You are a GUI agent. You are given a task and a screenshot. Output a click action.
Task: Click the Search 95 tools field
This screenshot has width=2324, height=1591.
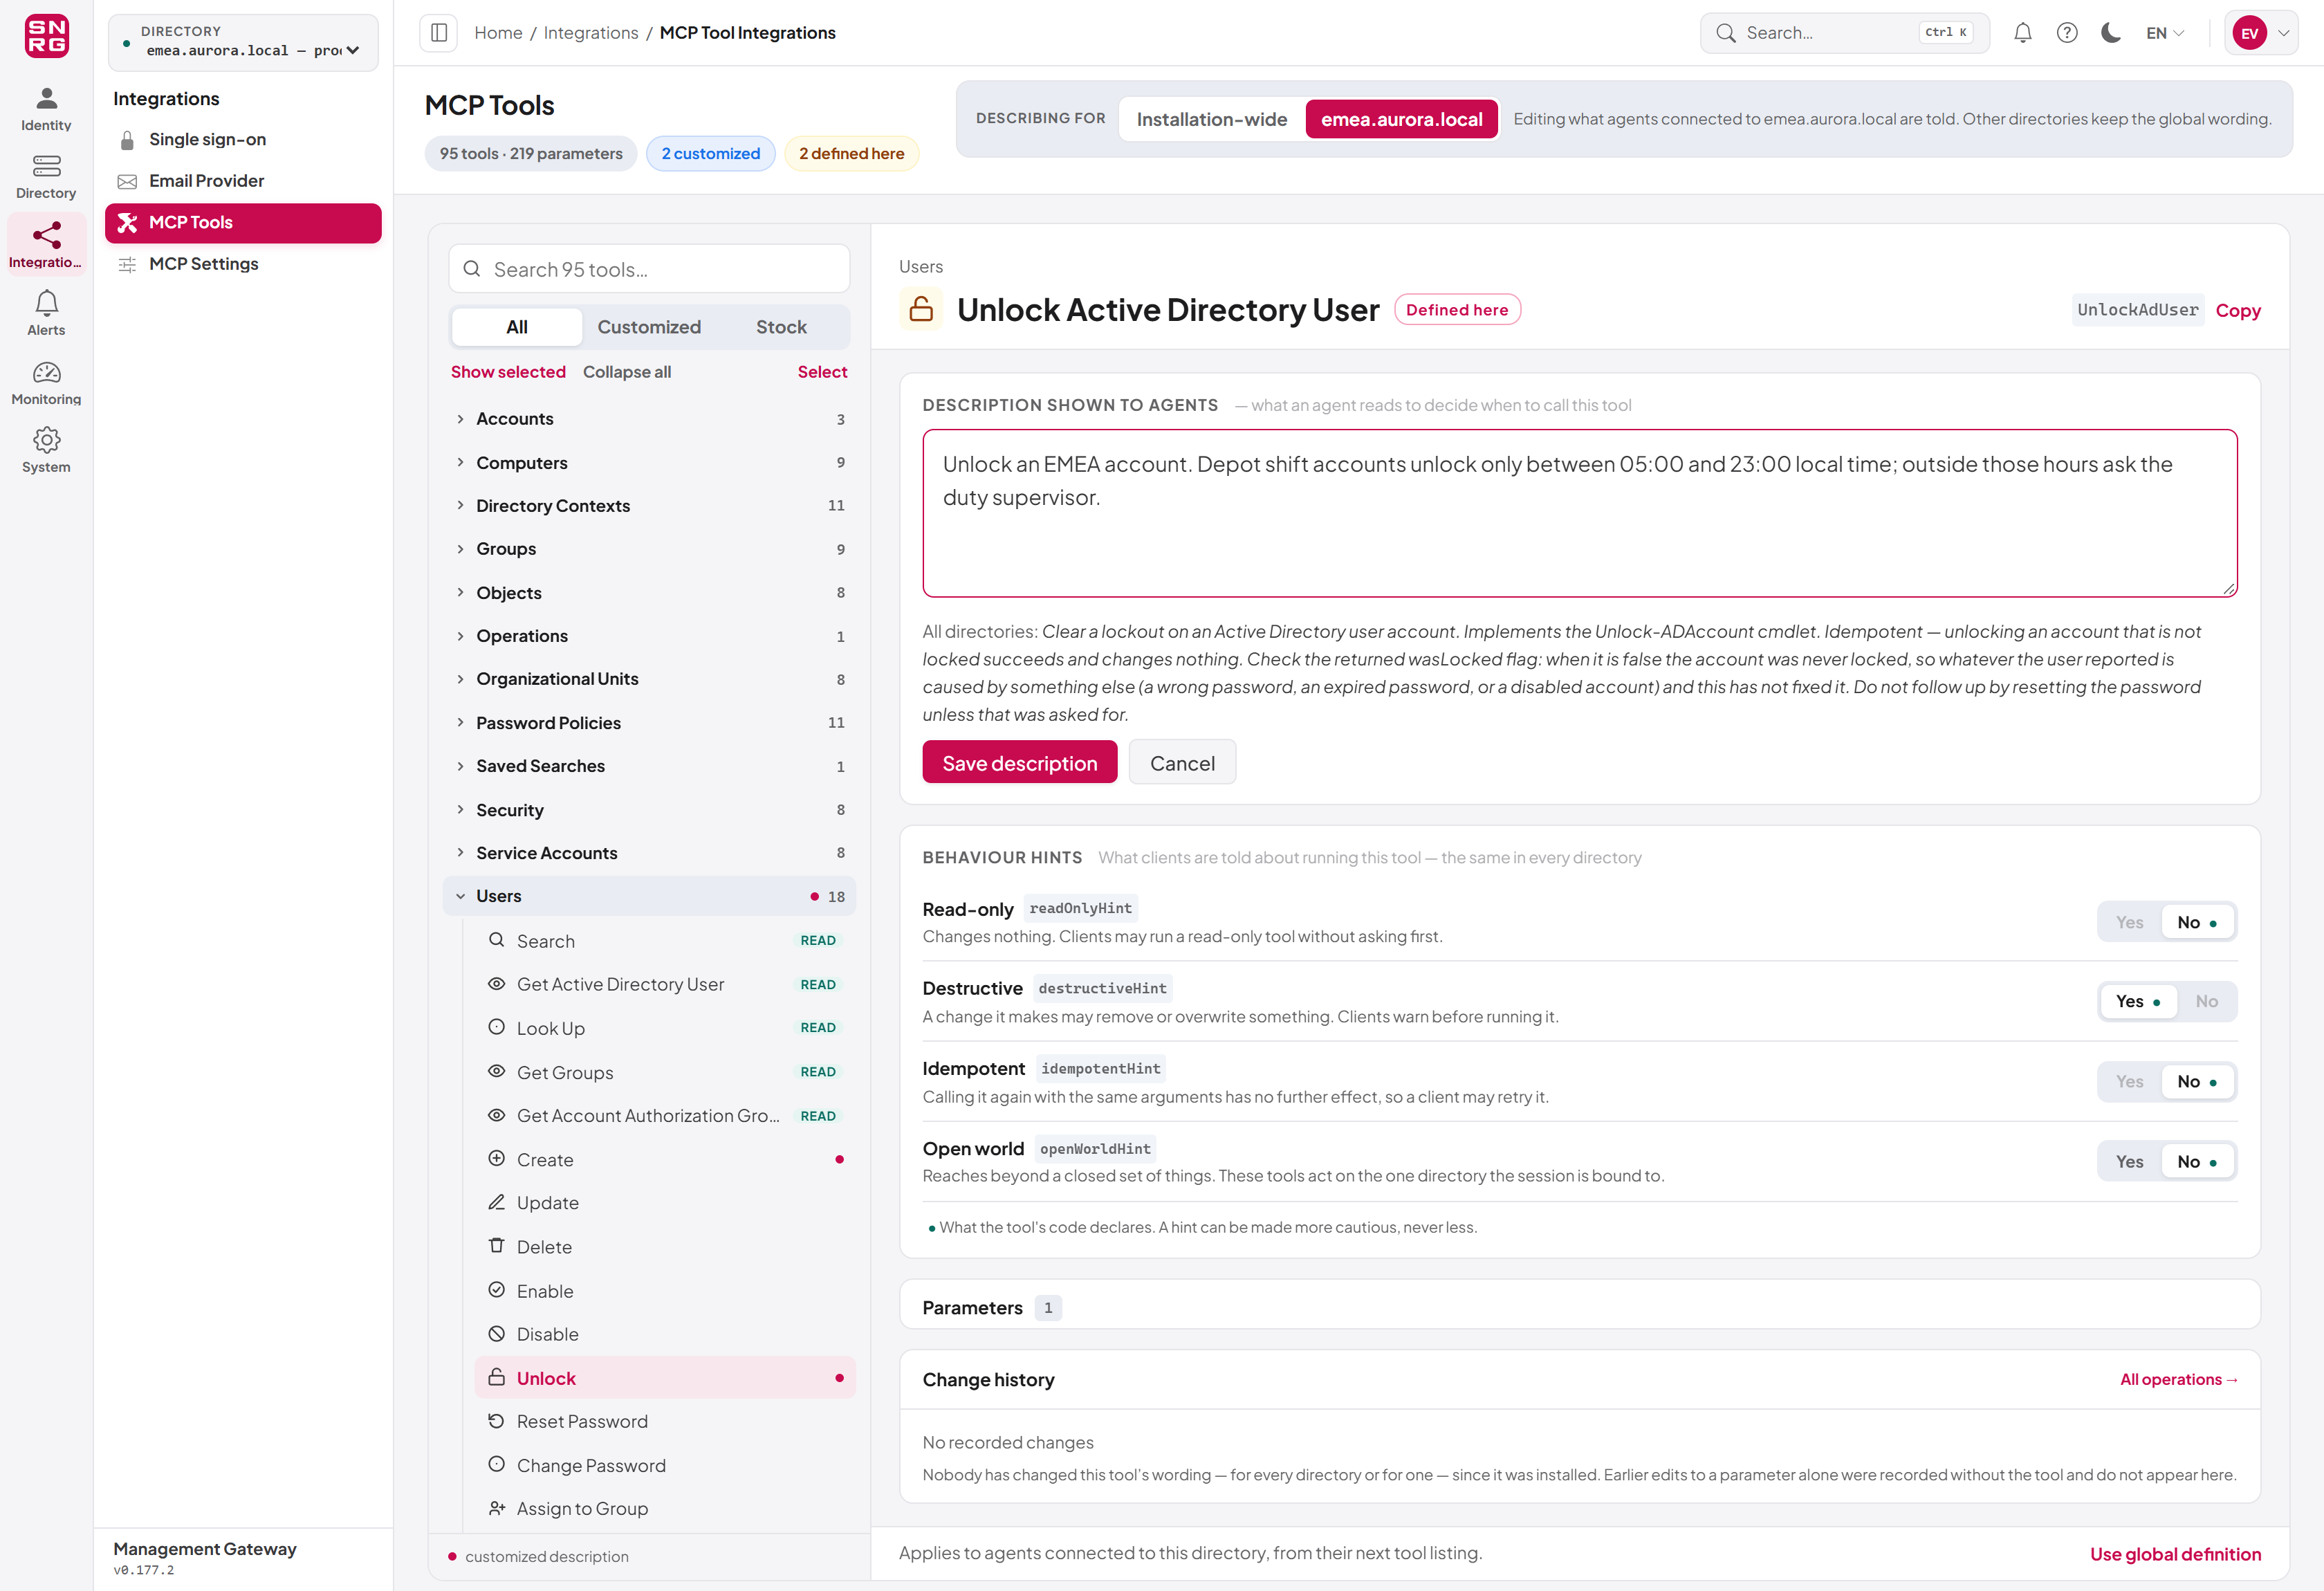(649, 269)
